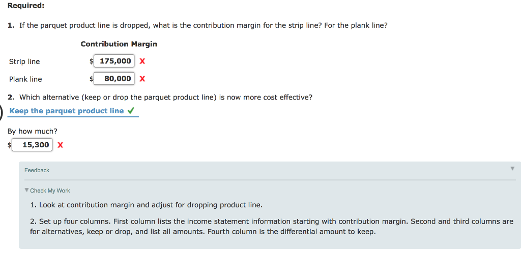Click the red X beside Strip line answer
Screen dimensions: 521x255
[142, 61]
